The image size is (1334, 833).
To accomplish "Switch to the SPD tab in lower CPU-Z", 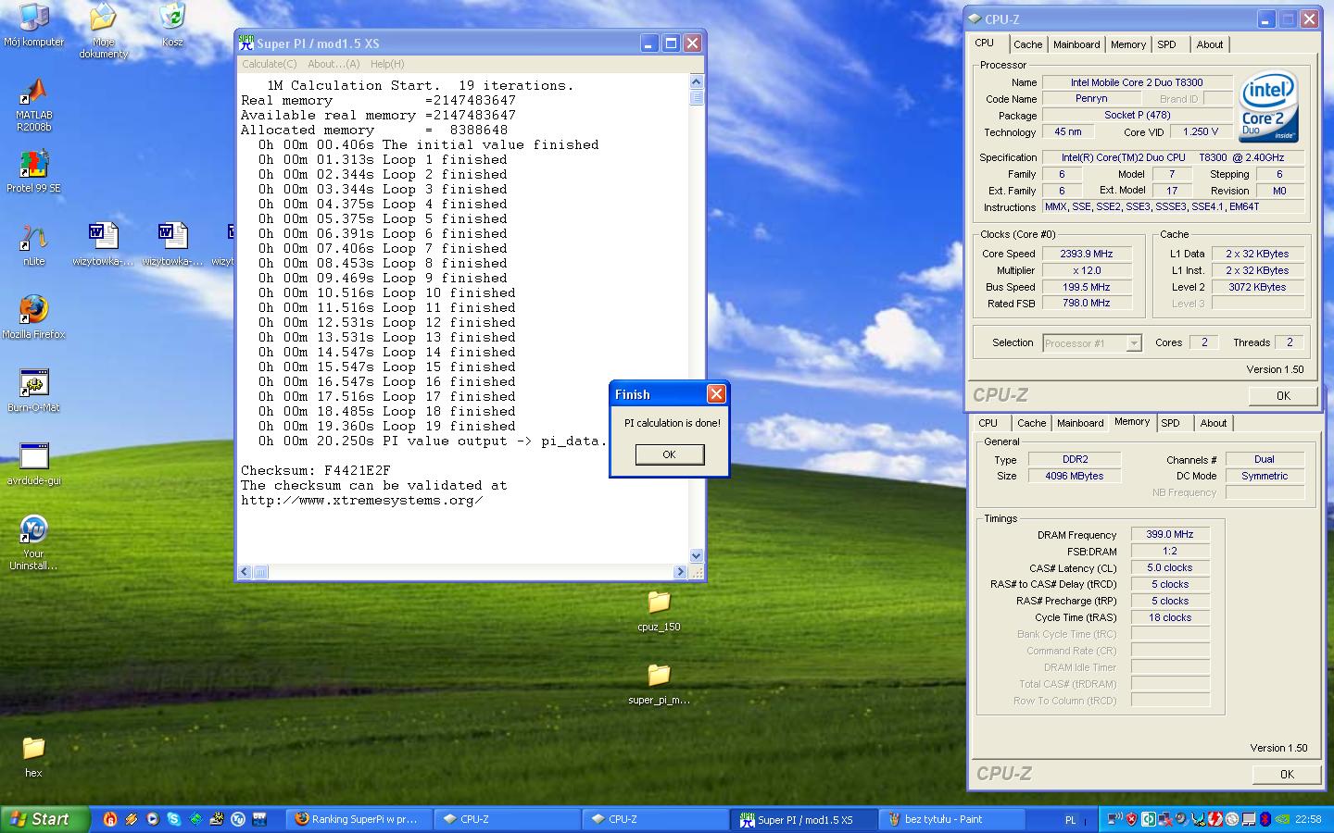I will (x=1170, y=423).
